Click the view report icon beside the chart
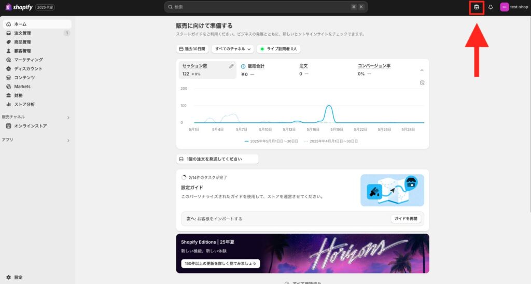This screenshot has width=531, height=284. [422, 82]
